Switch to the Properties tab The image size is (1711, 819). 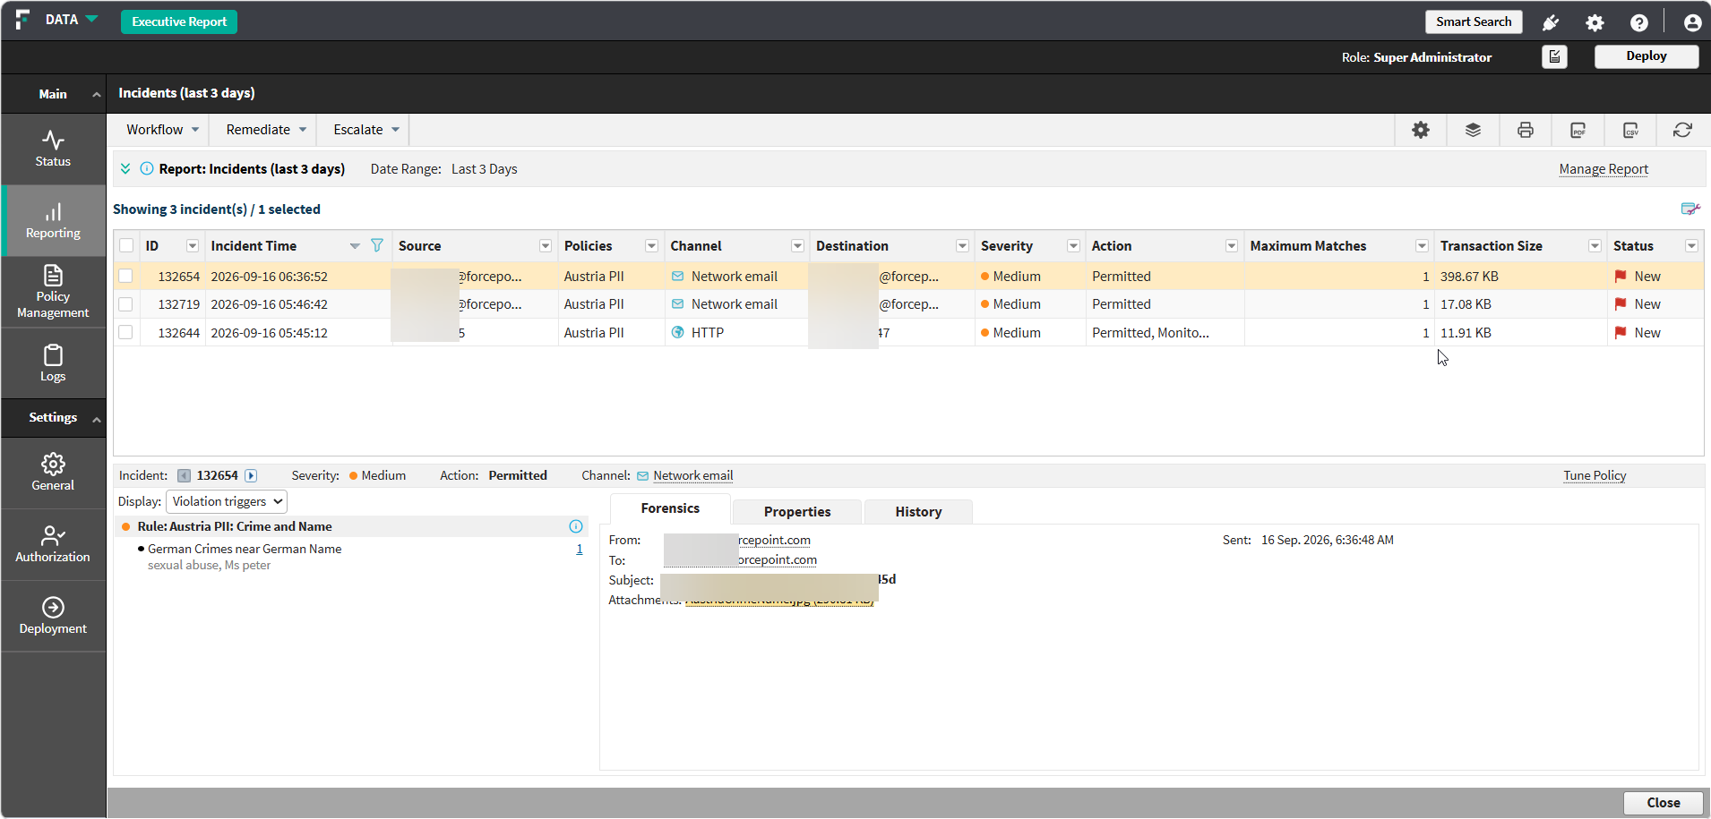[797, 511]
